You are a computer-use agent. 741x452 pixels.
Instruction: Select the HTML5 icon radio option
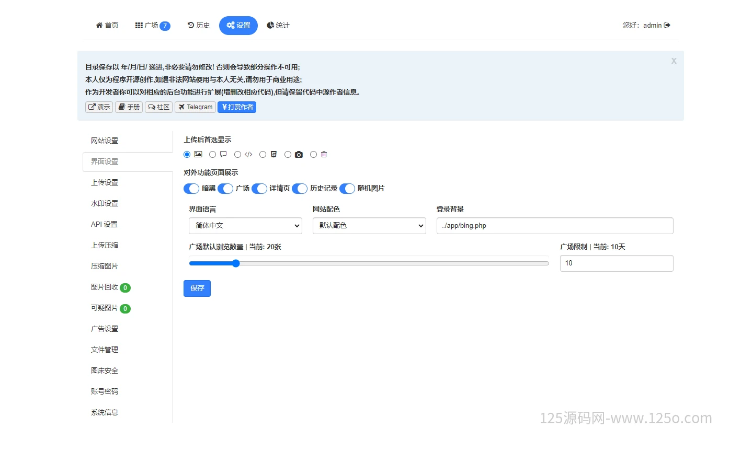coord(263,155)
